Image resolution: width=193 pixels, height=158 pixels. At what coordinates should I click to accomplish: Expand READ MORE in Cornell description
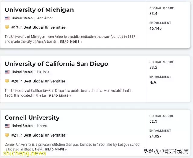coord(56,150)
